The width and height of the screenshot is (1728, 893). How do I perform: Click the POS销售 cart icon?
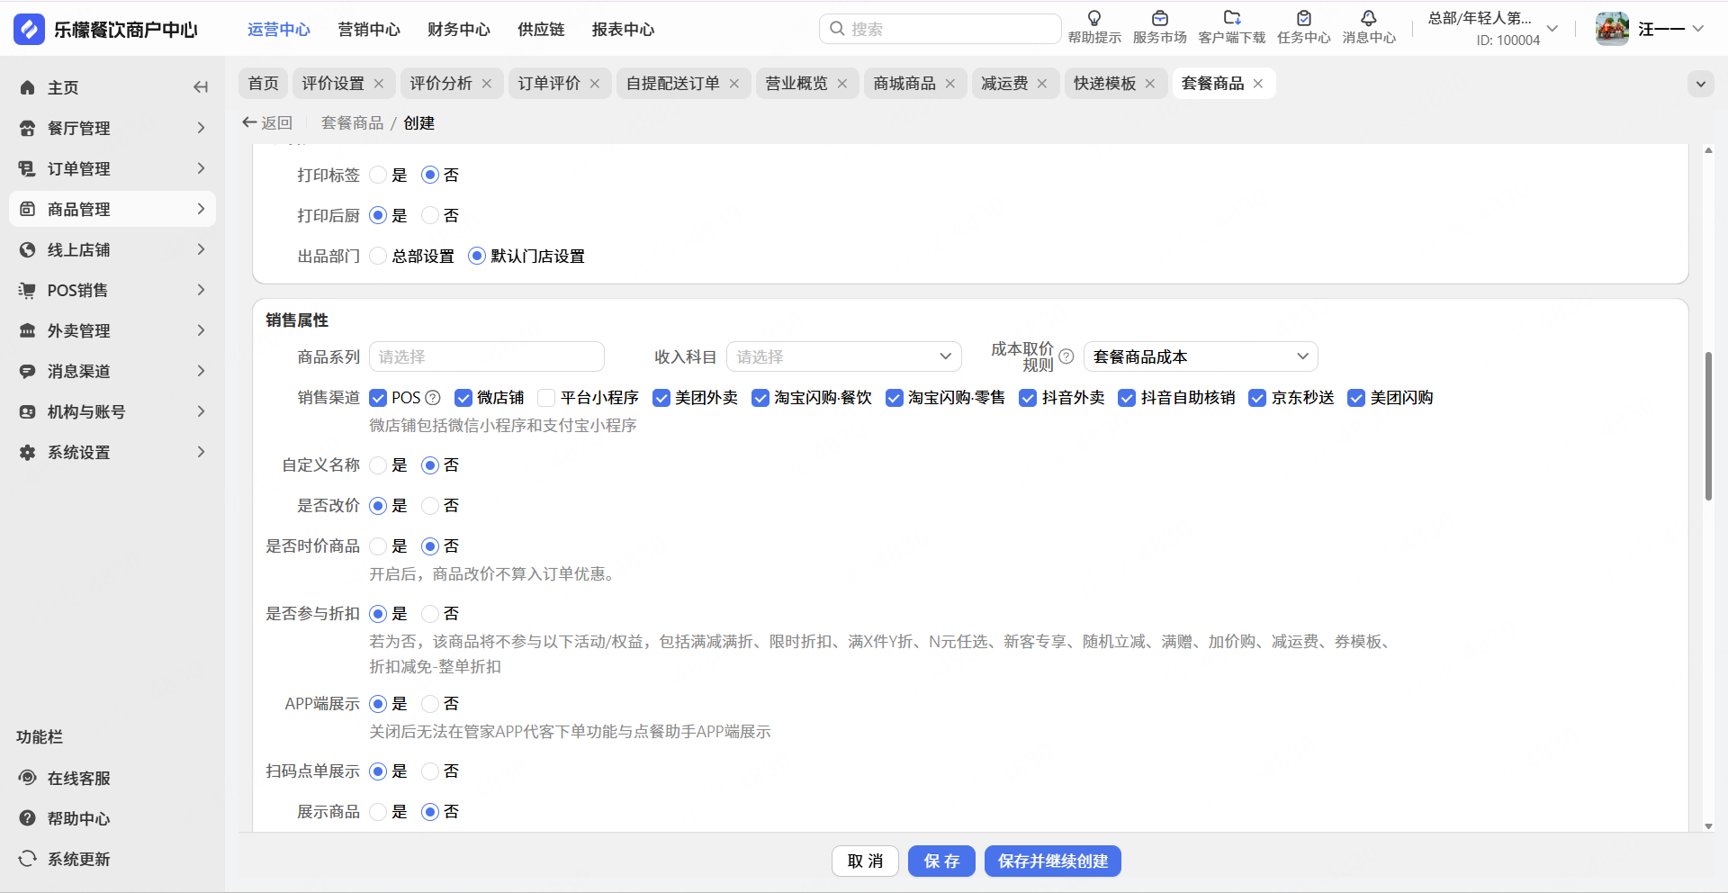28,290
